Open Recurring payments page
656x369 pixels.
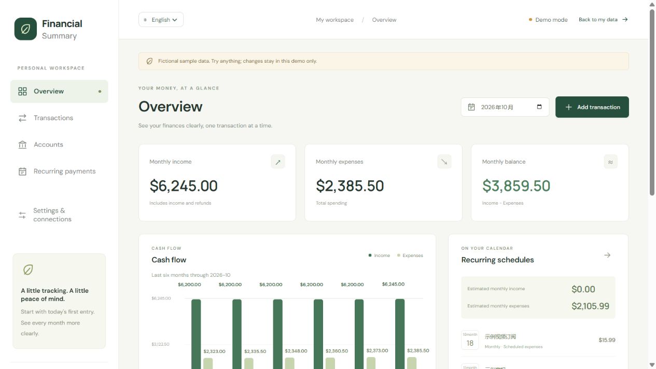point(59,172)
